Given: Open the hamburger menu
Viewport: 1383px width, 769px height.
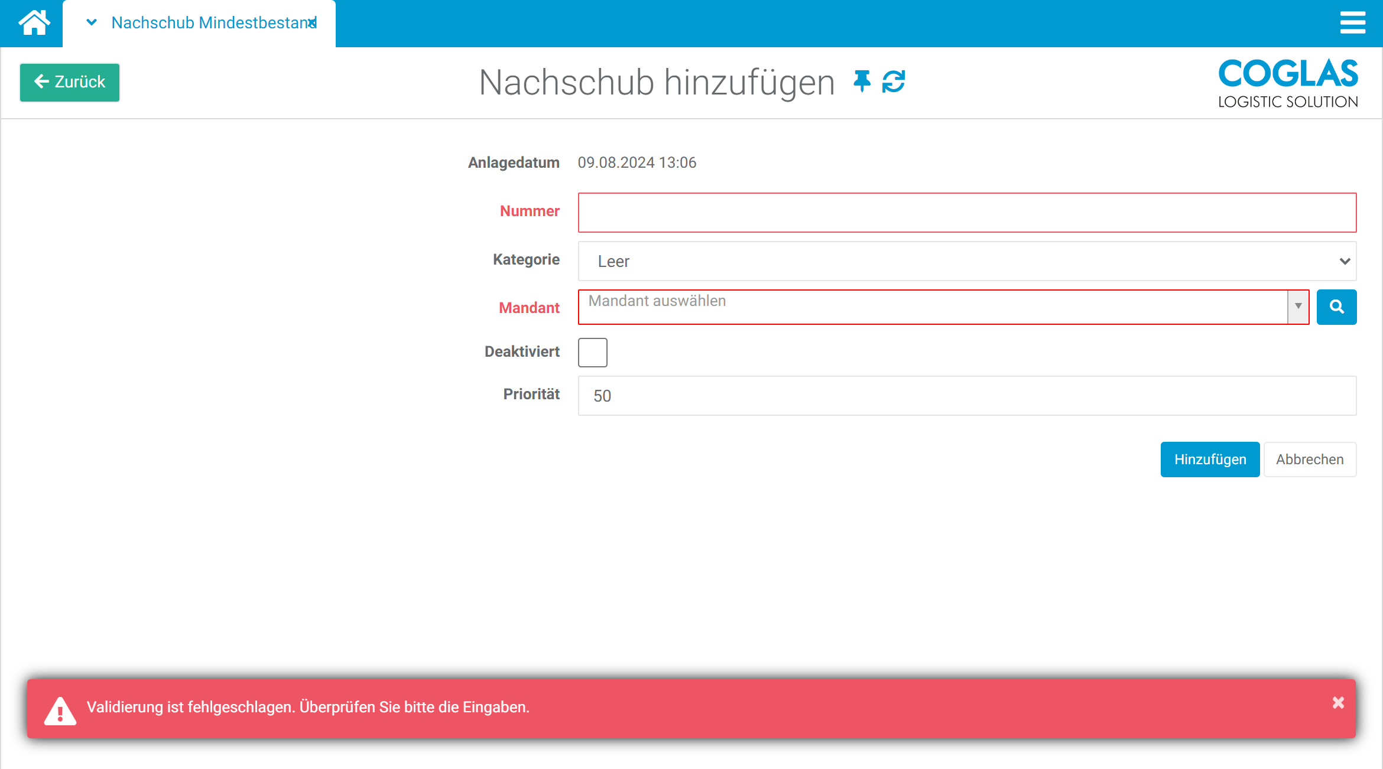Looking at the screenshot, I should 1353,23.
